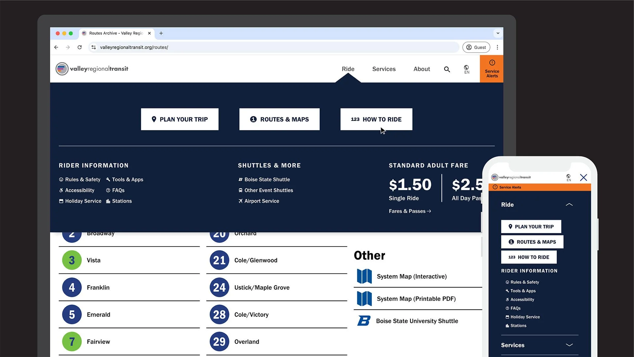Collapse the Ride section on mobile menu
This screenshot has height=357, width=634.
(x=569, y=205)
